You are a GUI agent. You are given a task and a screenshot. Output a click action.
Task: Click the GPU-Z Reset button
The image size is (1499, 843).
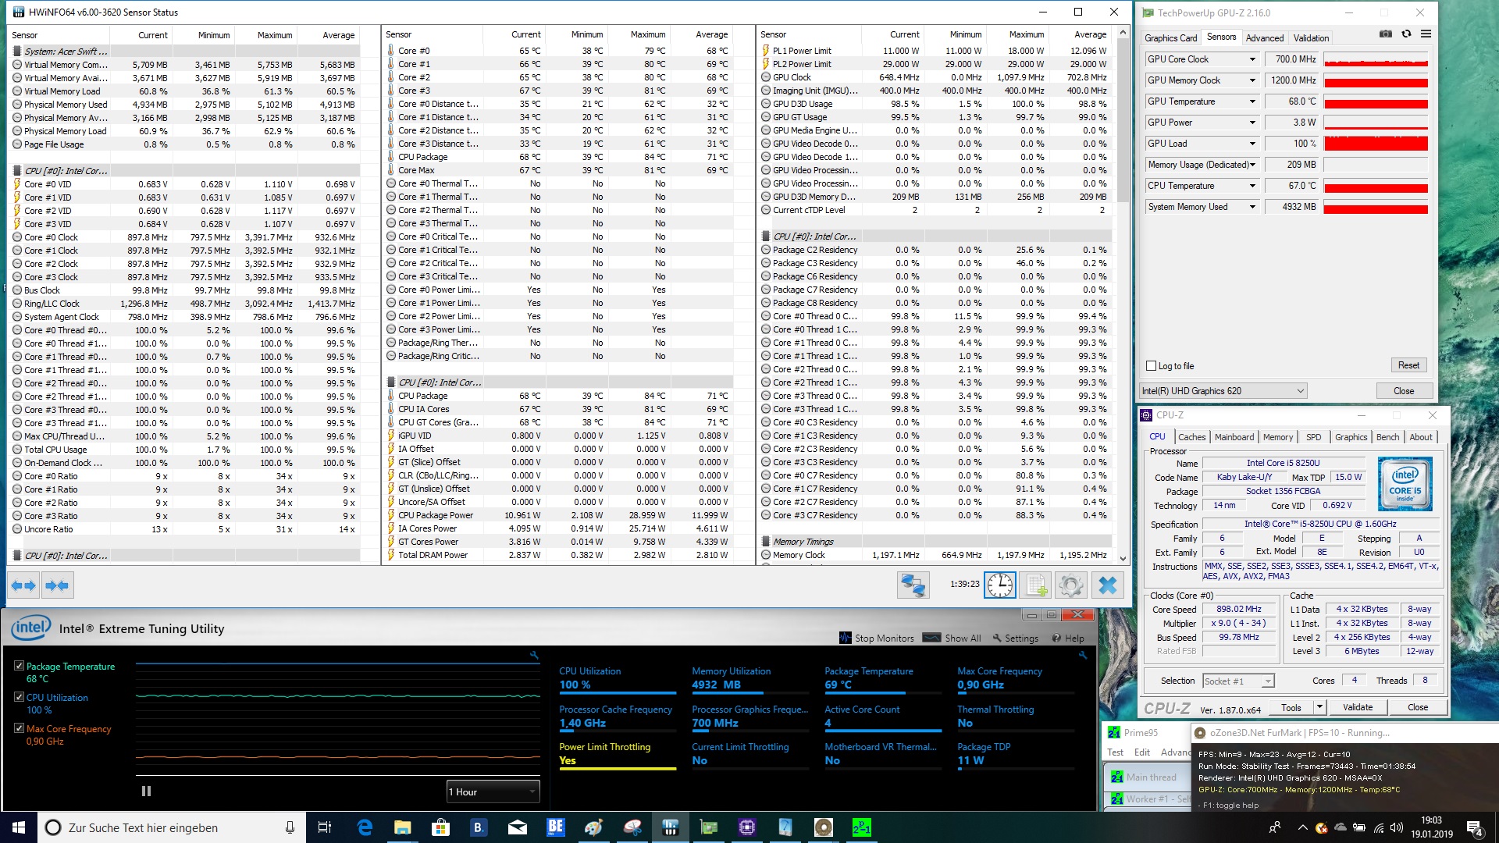(1408, 365)
